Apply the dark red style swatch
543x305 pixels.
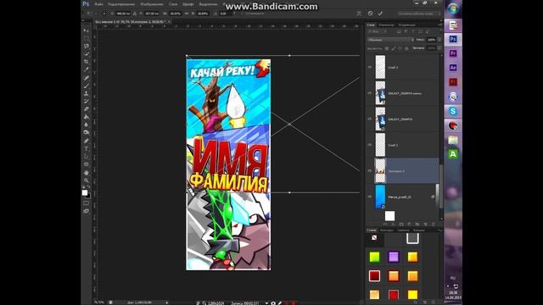(x=374, y=276)
